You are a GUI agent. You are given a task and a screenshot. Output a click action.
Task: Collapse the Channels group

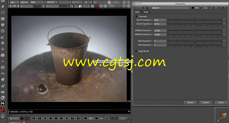pyautogui.click(x=136, y=17)
